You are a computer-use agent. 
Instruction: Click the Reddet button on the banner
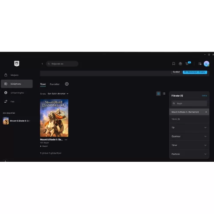(x=176, y=72)
